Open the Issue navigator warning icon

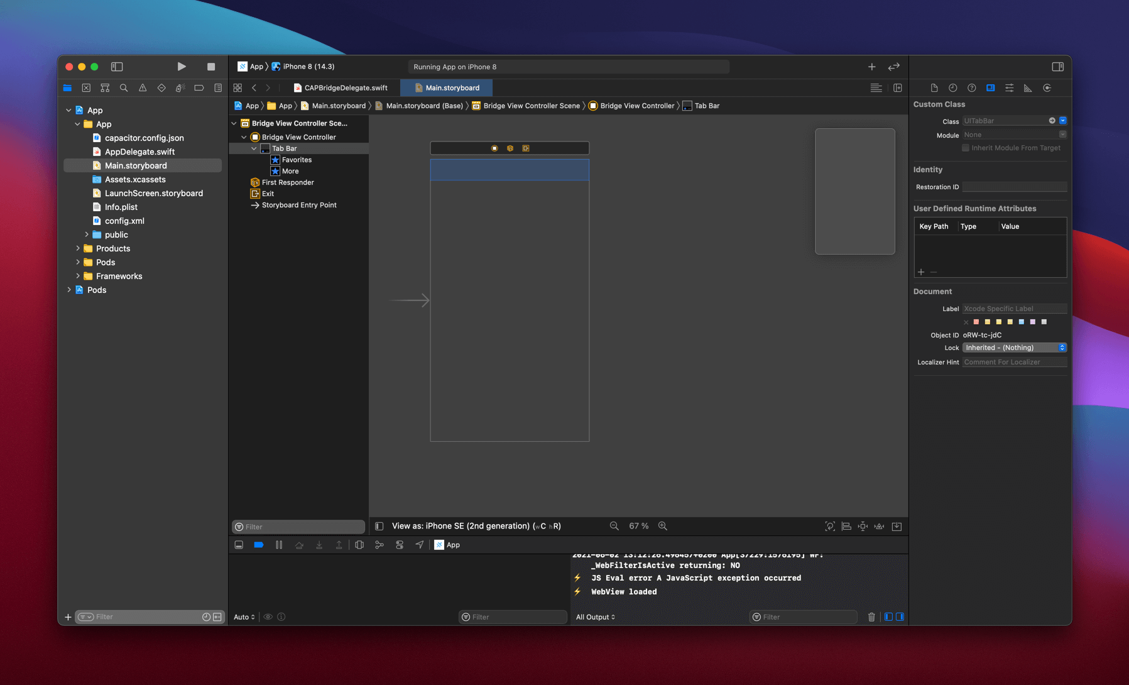click(143, 88)
